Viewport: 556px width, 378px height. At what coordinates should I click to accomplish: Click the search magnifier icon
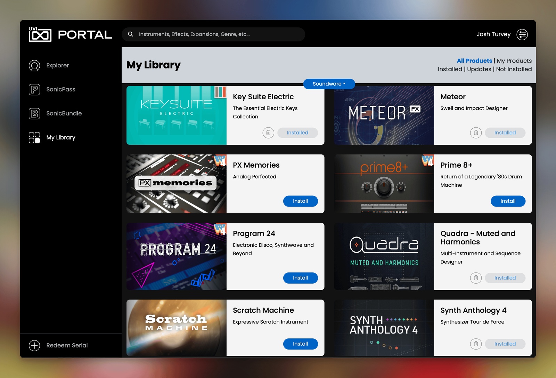(131, 34)
